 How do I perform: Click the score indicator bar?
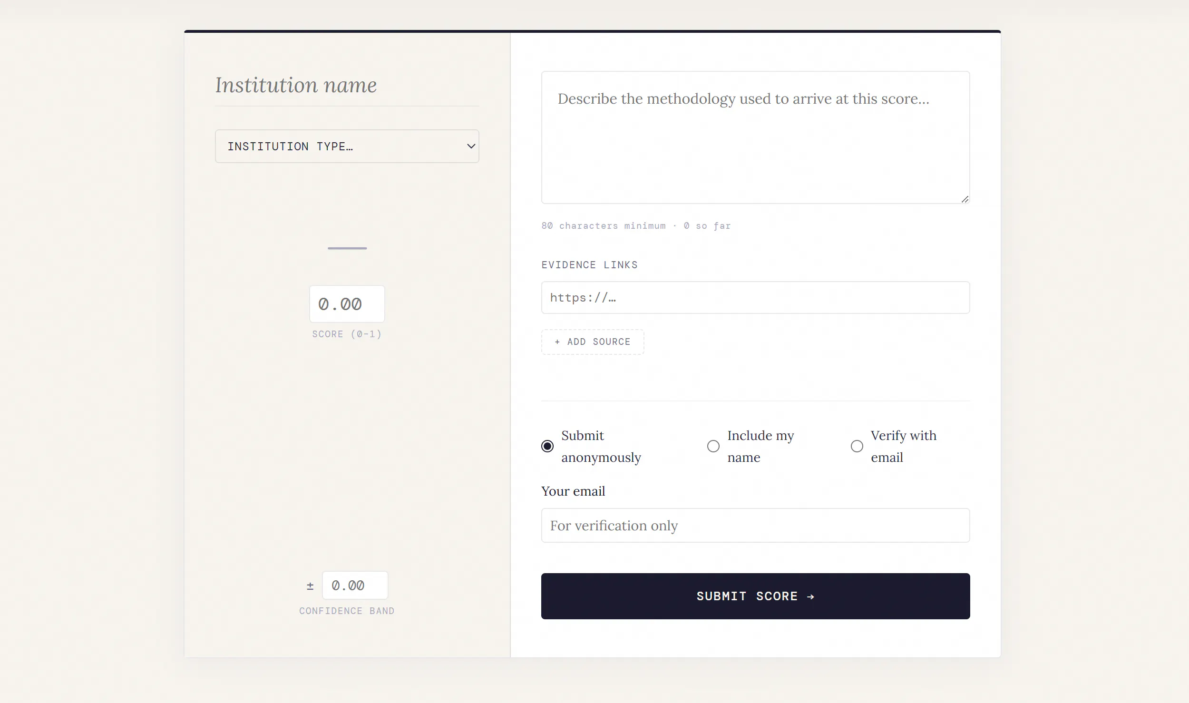coord(347,248)
